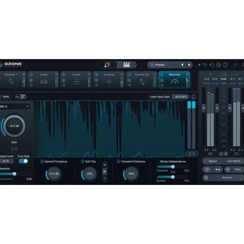
Task: Solo the Dynamics module
Action: coord(96,81)
